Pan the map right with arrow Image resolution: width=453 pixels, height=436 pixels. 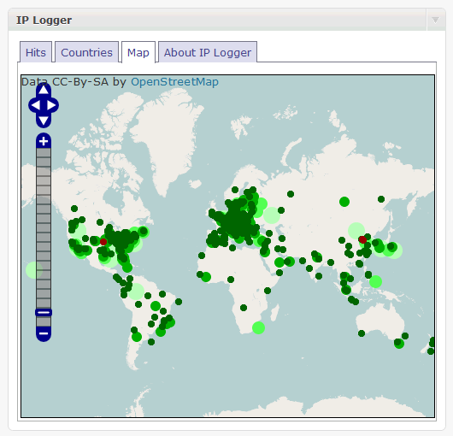[x=52, y=105]
